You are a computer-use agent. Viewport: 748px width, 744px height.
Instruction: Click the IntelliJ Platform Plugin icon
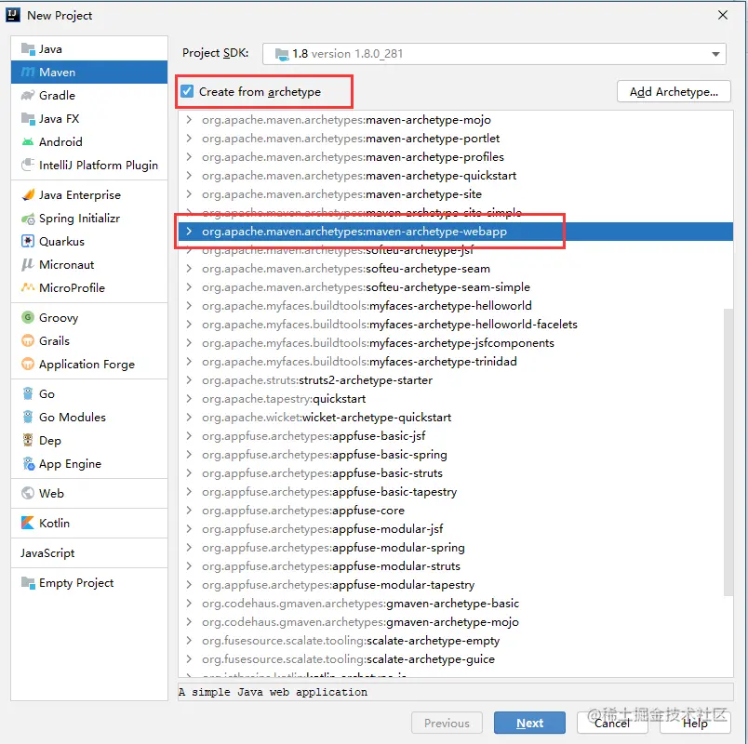point(28,165)
